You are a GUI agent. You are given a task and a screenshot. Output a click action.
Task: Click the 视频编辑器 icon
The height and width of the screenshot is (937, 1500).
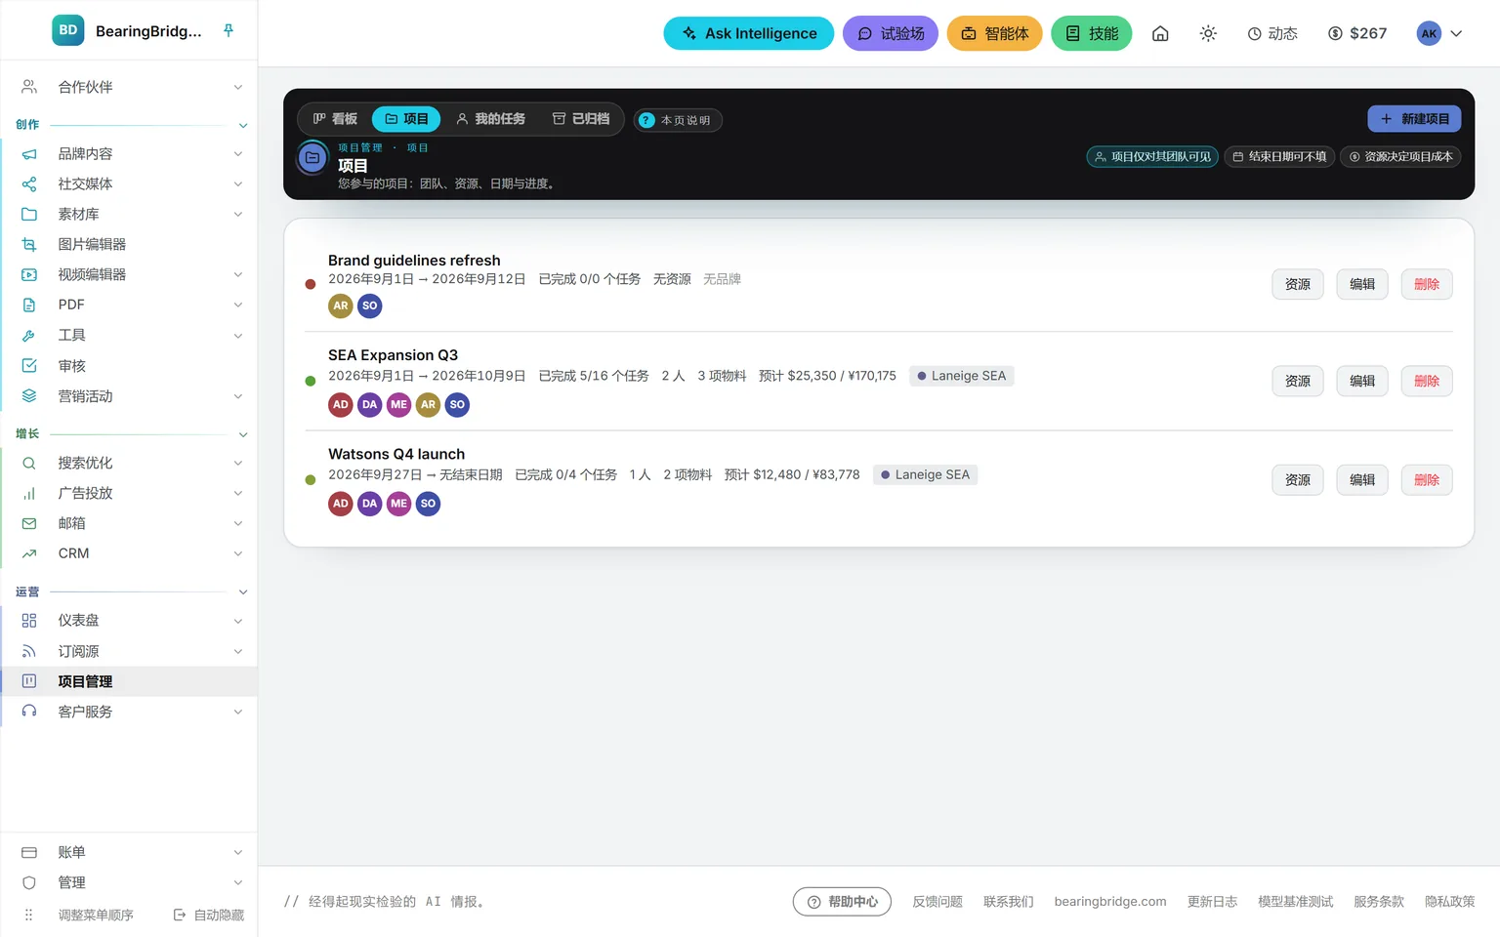coord(29,274)
